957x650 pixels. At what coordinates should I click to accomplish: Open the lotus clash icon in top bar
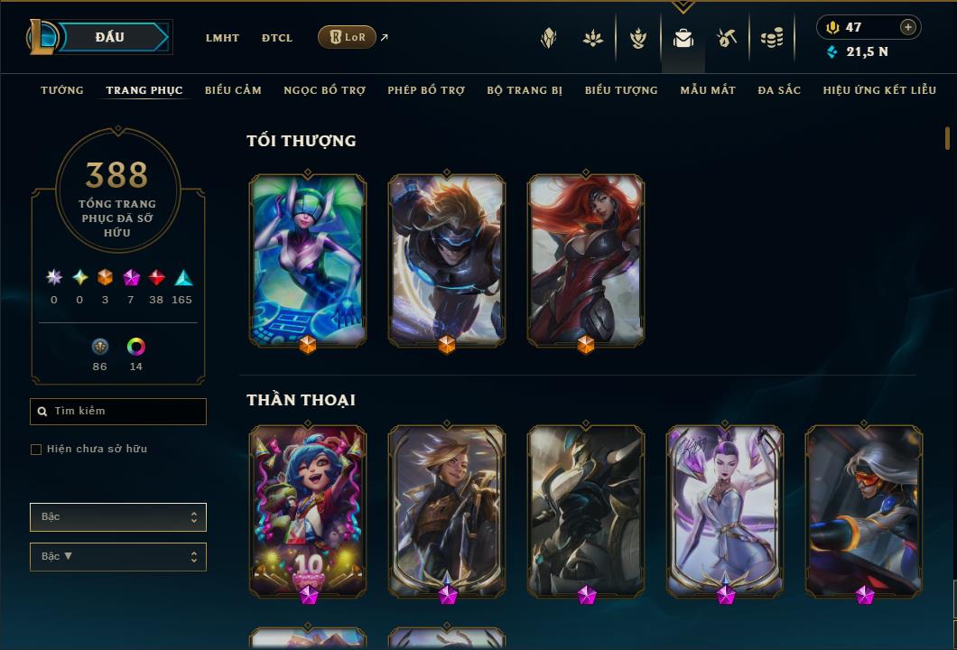tap(592, 39)
